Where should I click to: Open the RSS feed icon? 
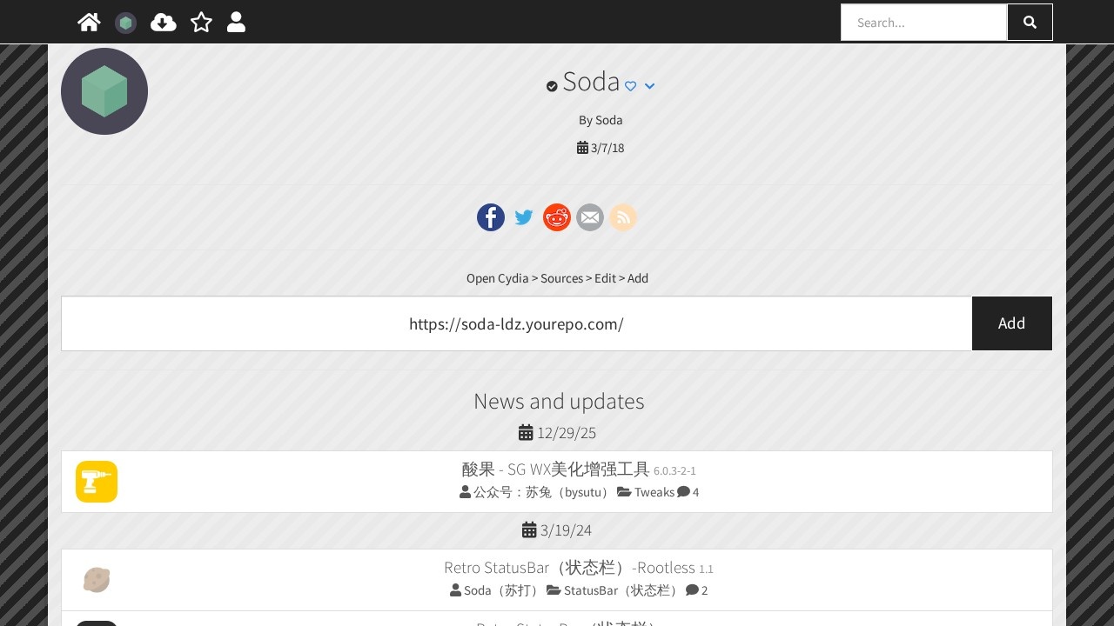click(623, 217)
